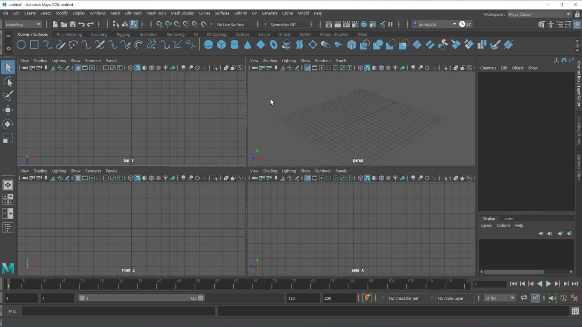Screen dimensions: 582x327
Task: Select the NURBS Square shelf icon
Action: (34, 45)
